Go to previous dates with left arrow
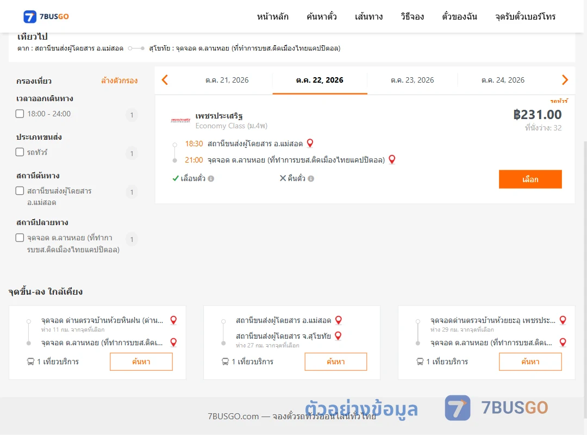This screenshot has width=587, height=435. click(165, 80)
